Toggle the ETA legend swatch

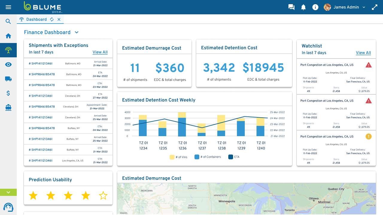click(x=231, y=157)
